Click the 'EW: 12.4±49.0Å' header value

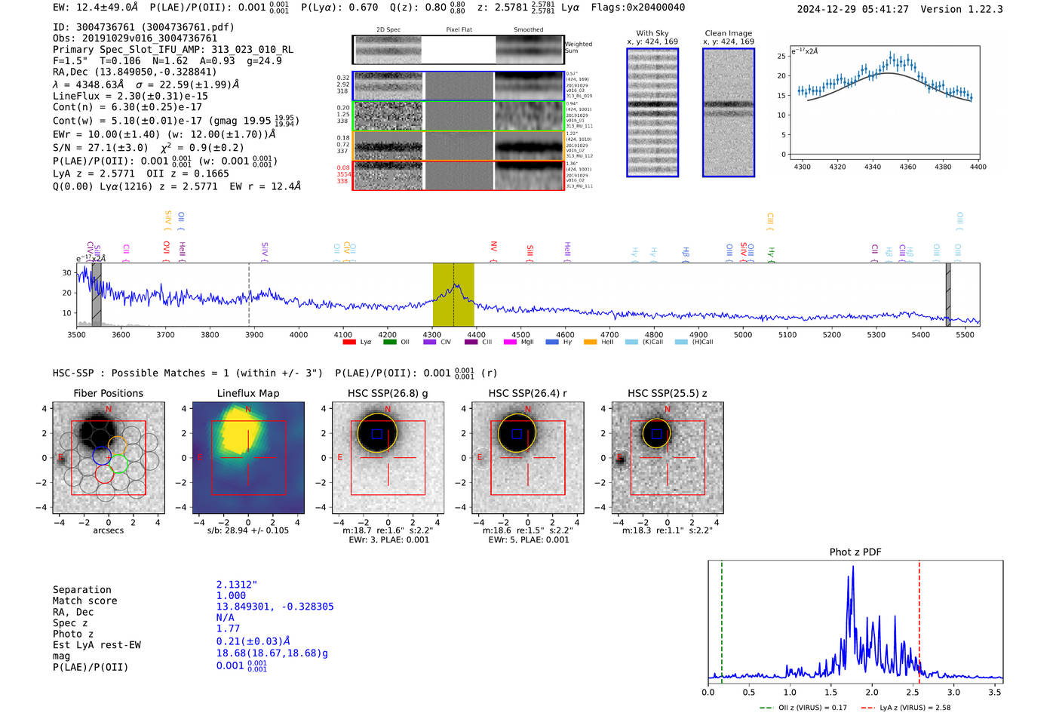[96, 8]
